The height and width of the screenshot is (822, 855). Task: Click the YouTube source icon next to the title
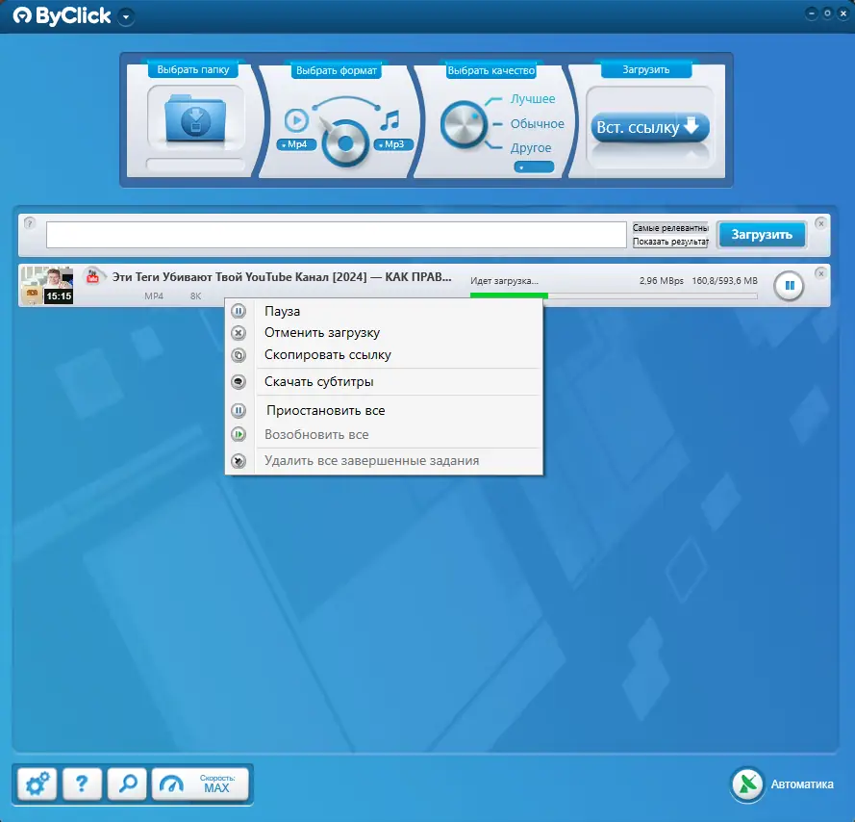coord(93,277)
